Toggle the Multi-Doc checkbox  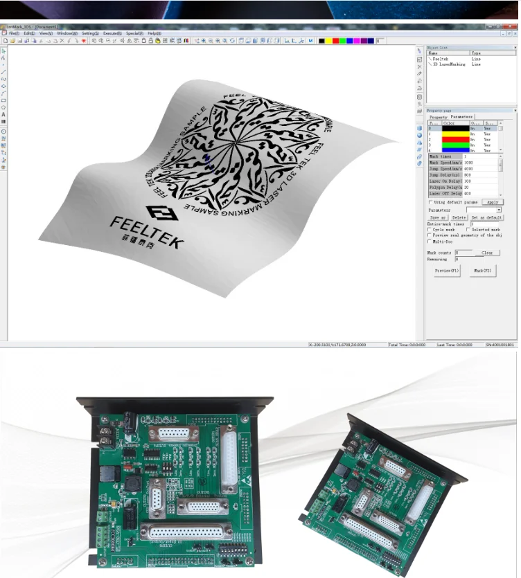(429, 242)
